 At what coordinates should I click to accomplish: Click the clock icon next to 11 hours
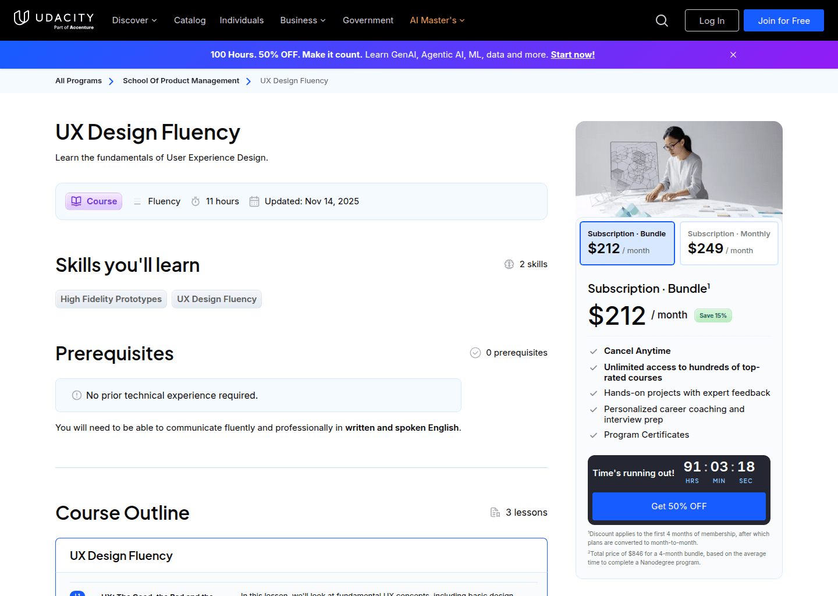[x=196, y=201]
